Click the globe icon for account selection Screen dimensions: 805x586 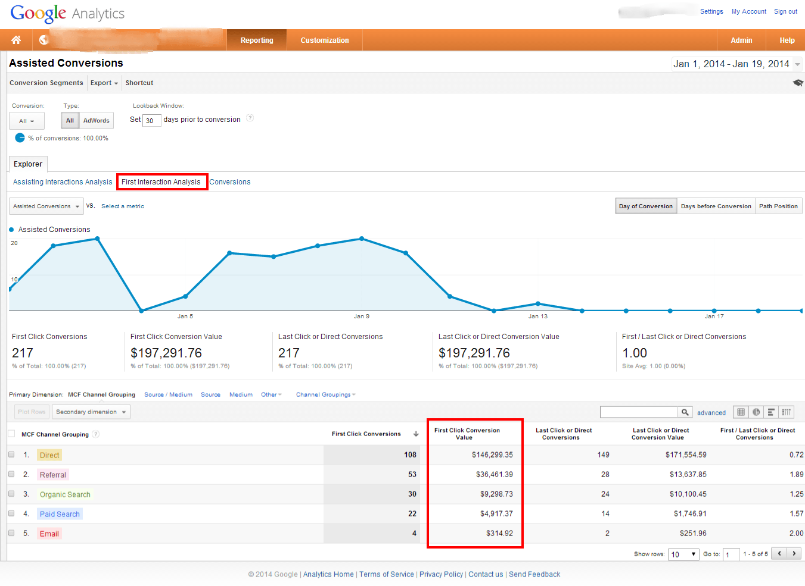pos(43,40)
